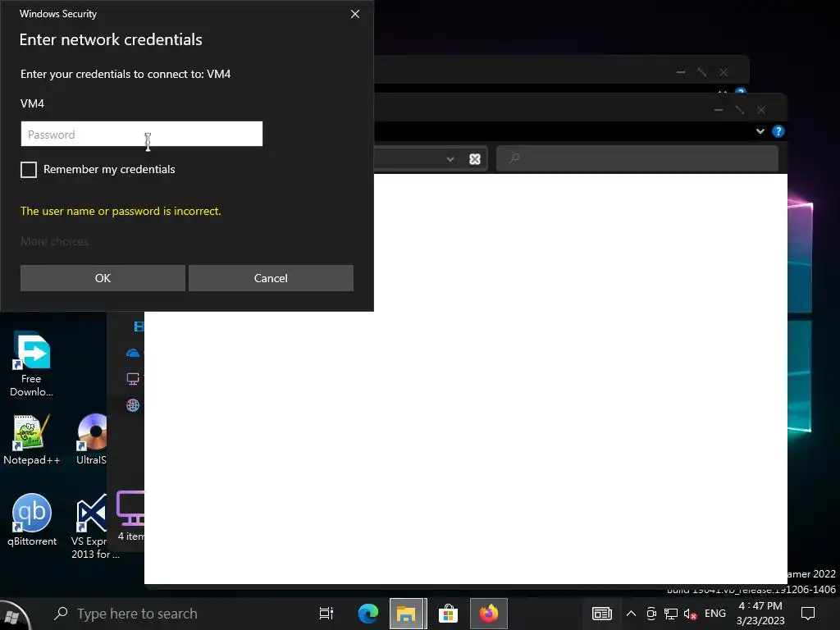Expand the Explorer ribbon chevron
The height and width of the screenshot is (630, 840).
click(x=760, y=131)
